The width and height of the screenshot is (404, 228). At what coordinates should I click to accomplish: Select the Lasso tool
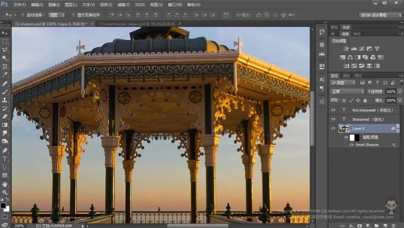(5, 50)
